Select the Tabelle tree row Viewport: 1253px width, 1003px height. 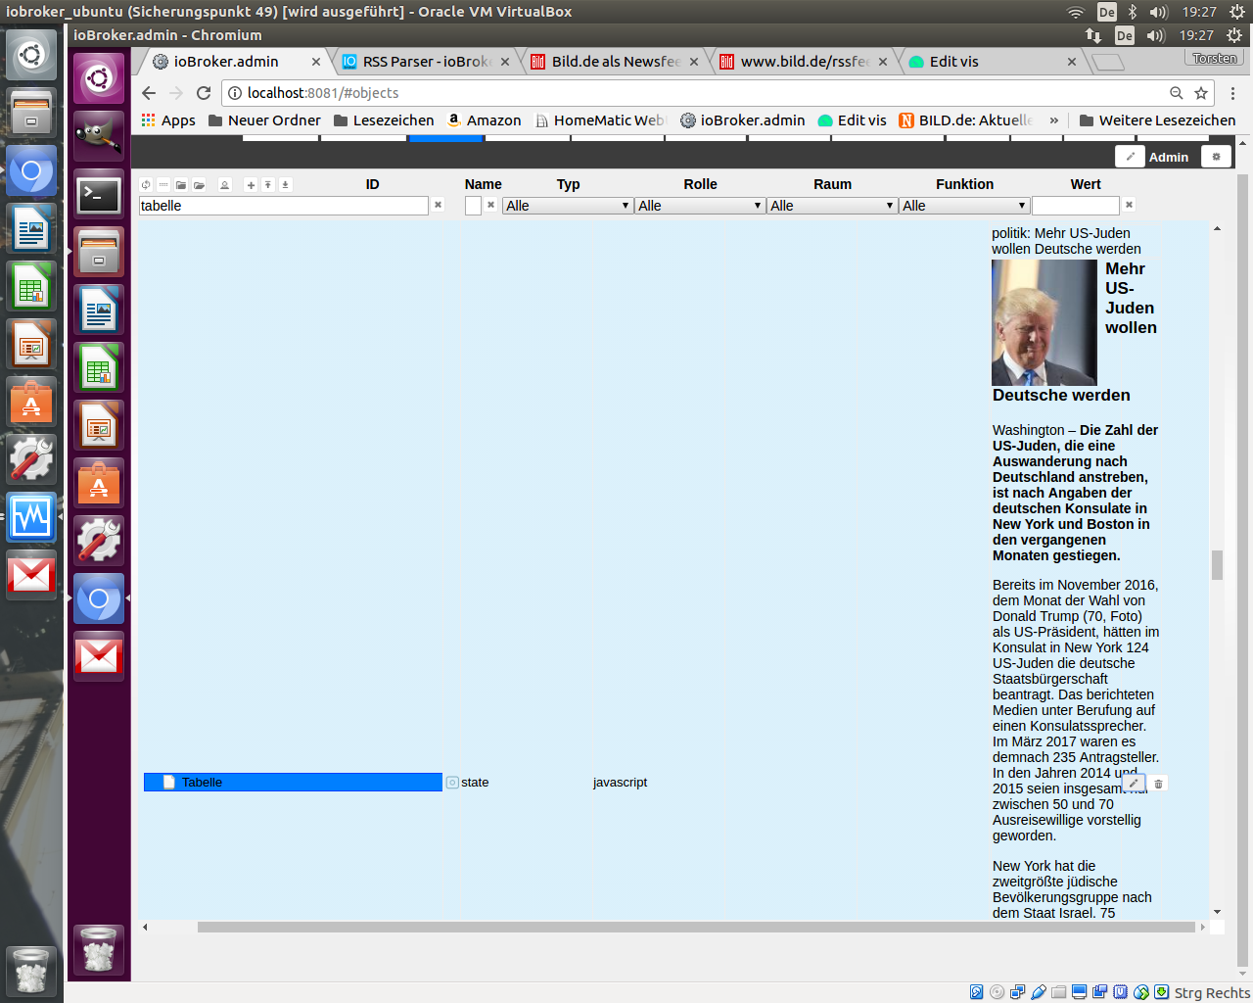293,783
